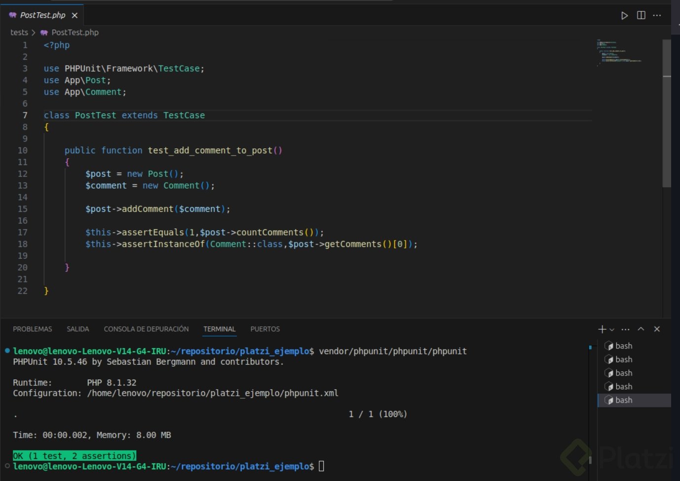Select the topmost bash terminal in the list
Image resolution: width=680 pixels, height=481 pixels.
point(634,346)
